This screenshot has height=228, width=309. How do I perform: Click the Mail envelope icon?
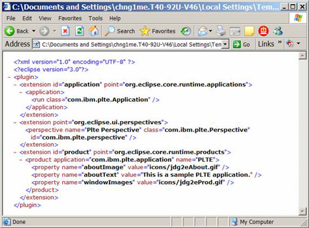(x=203, y=32)
